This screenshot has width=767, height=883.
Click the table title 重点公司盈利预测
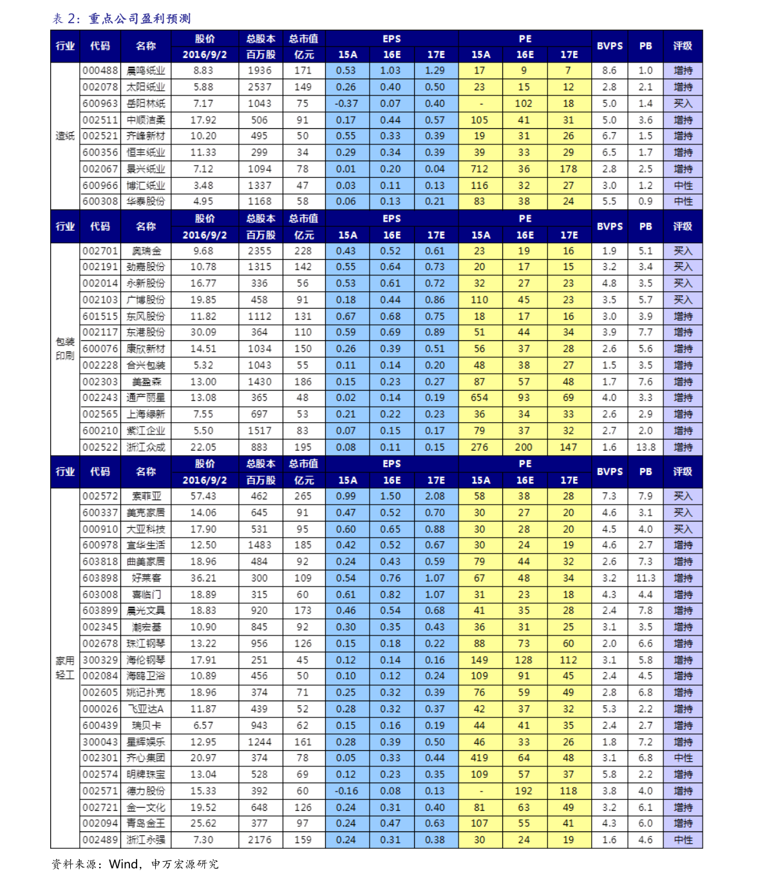tap(140, 19)
